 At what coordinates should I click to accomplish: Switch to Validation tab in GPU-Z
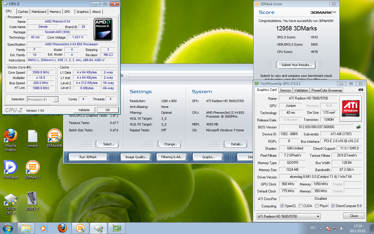pos(301,90)
